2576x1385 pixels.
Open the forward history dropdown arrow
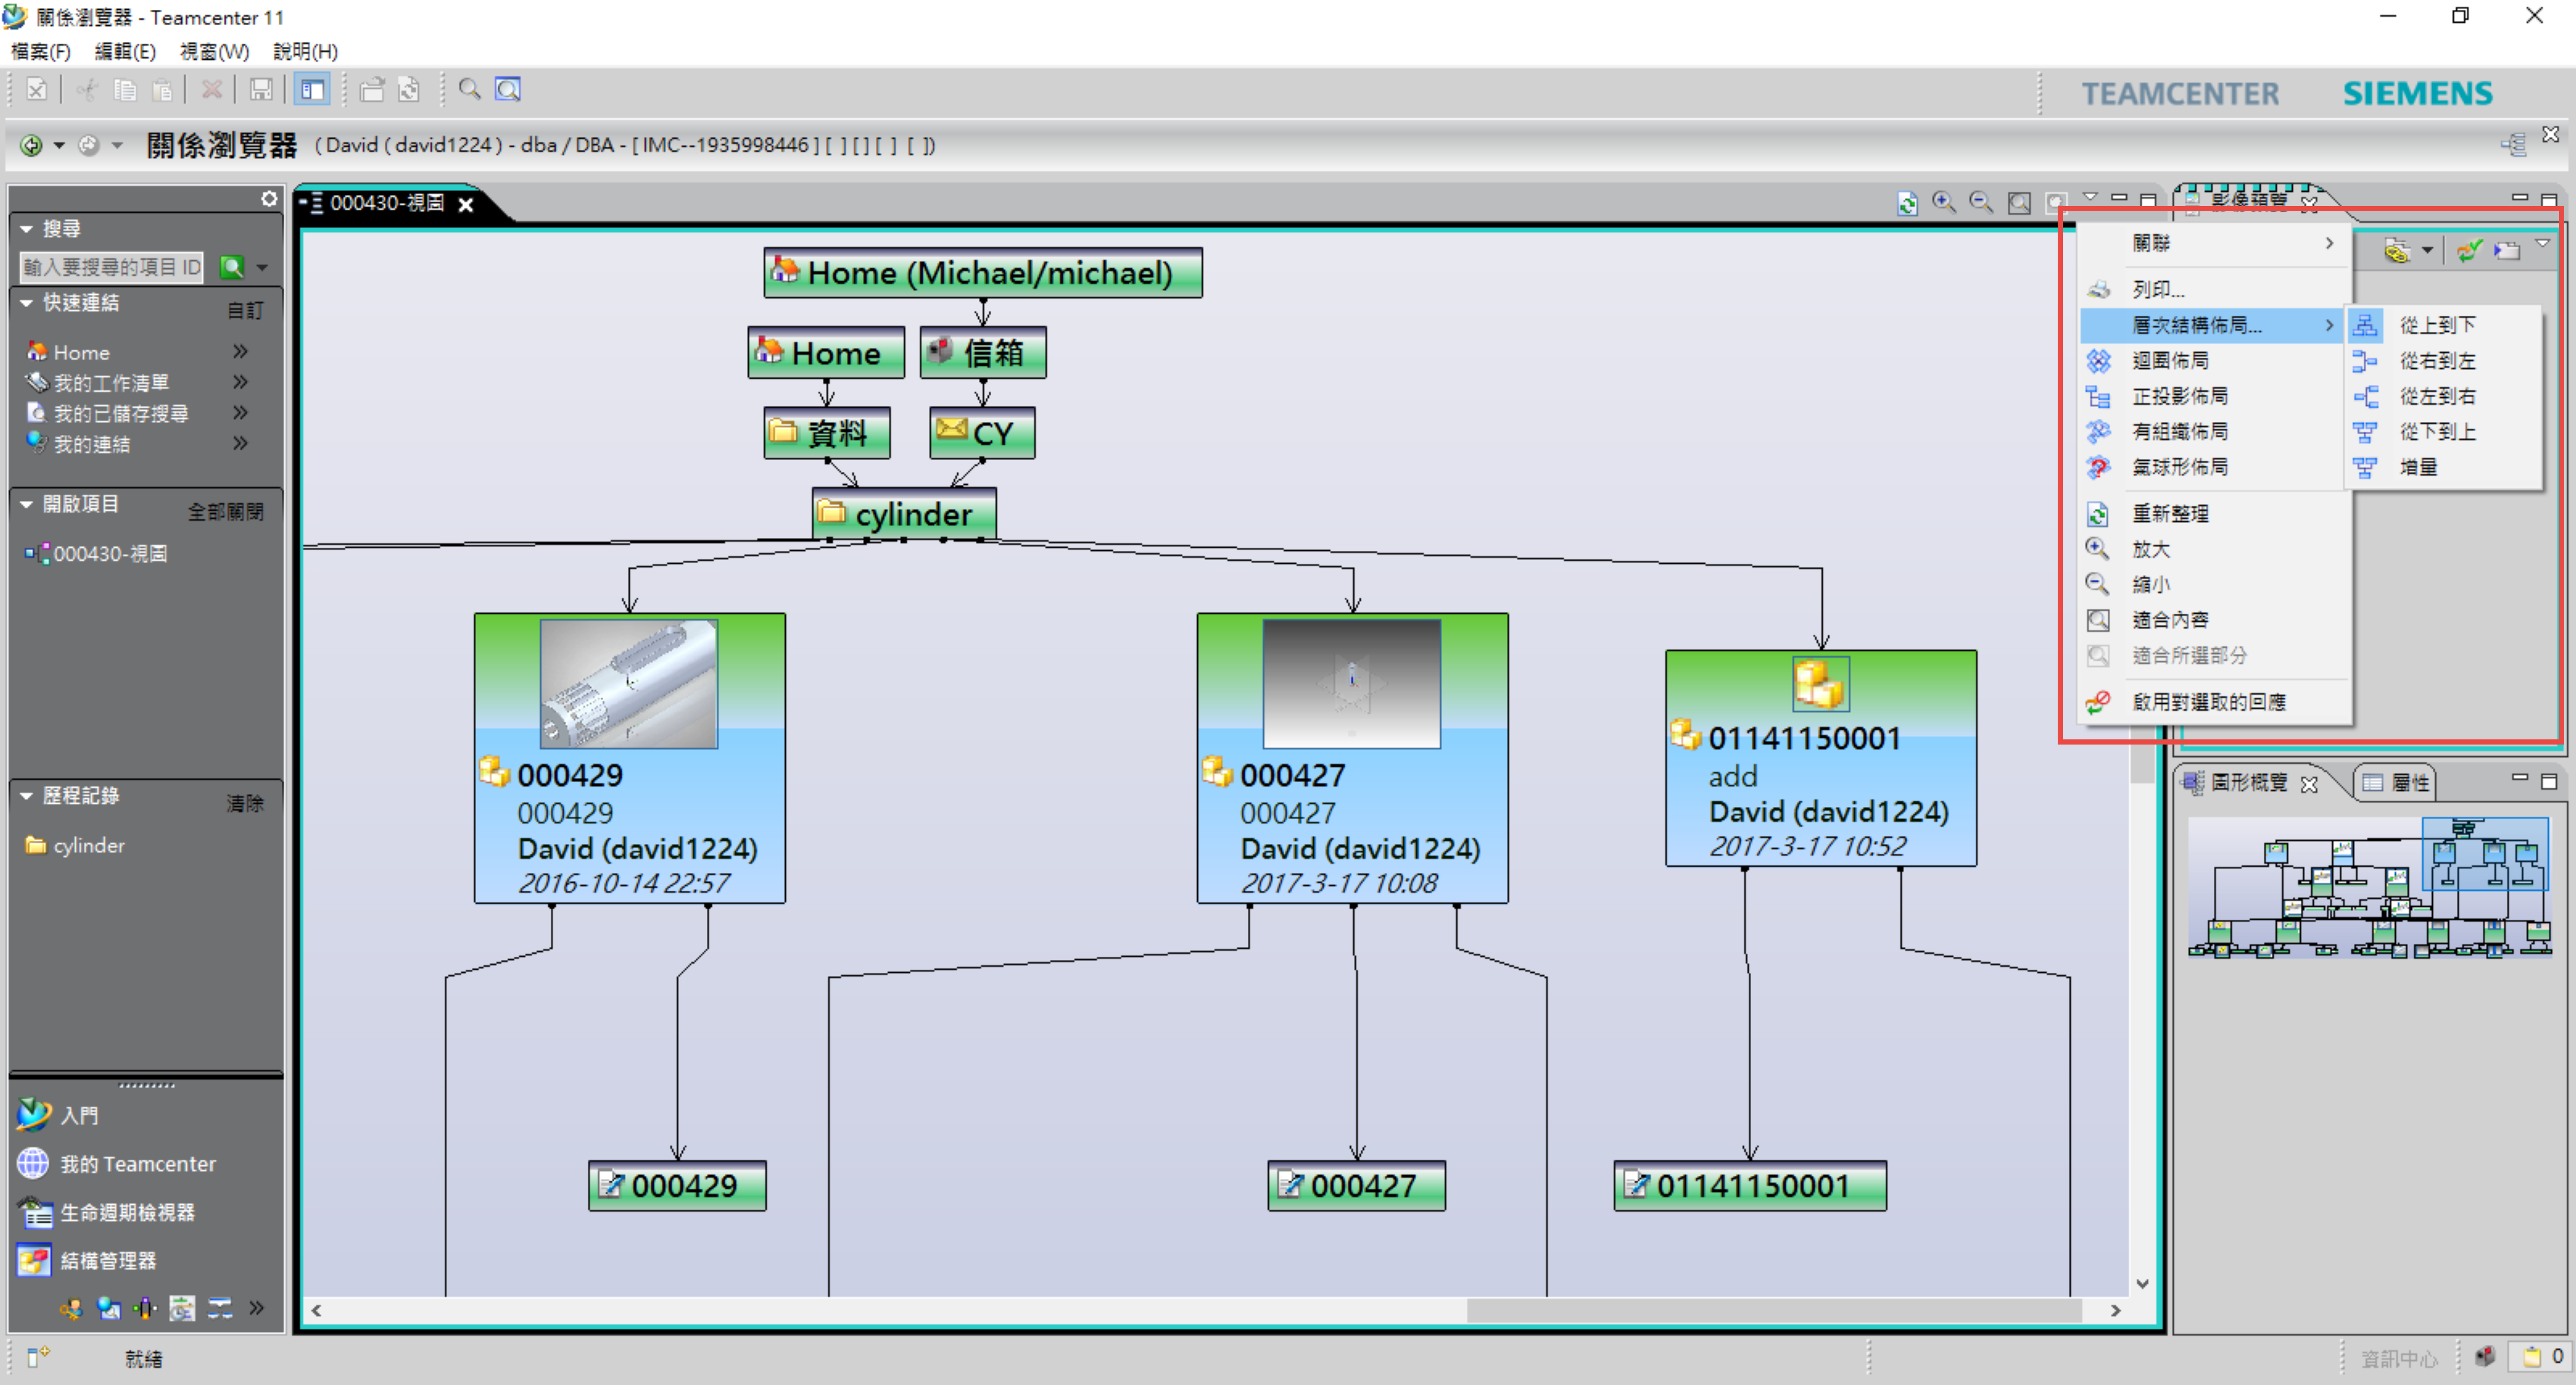[117, 146]
